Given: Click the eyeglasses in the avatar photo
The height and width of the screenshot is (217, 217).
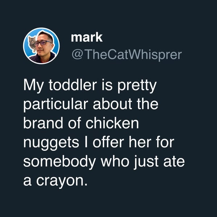Looking at the screenshot, I should click(x=43, y=43).
